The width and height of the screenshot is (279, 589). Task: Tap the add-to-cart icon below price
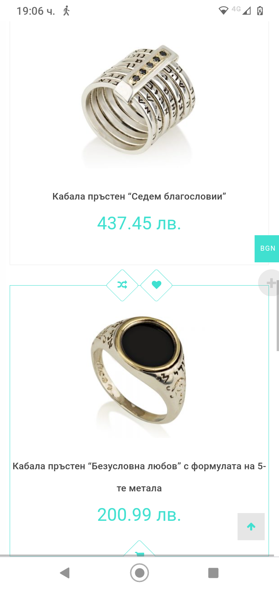pyautogui.click(x=139, y=550)
